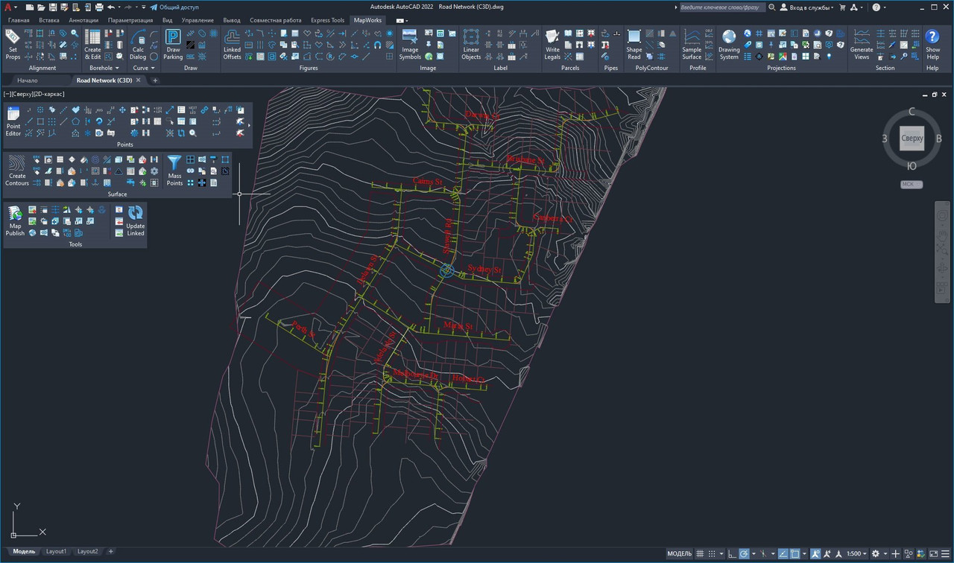Click status bar customization menu icon
Image resolution: width=954 pixels, height=563 pixels.
[x=945, y=554]
